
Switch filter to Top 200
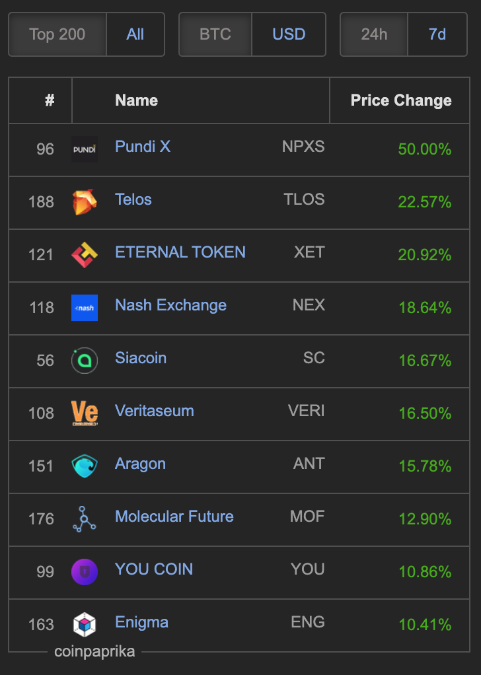57,34
